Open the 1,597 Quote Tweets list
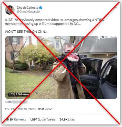The height and width of the screenshot is (127, 122). [43, 119]
